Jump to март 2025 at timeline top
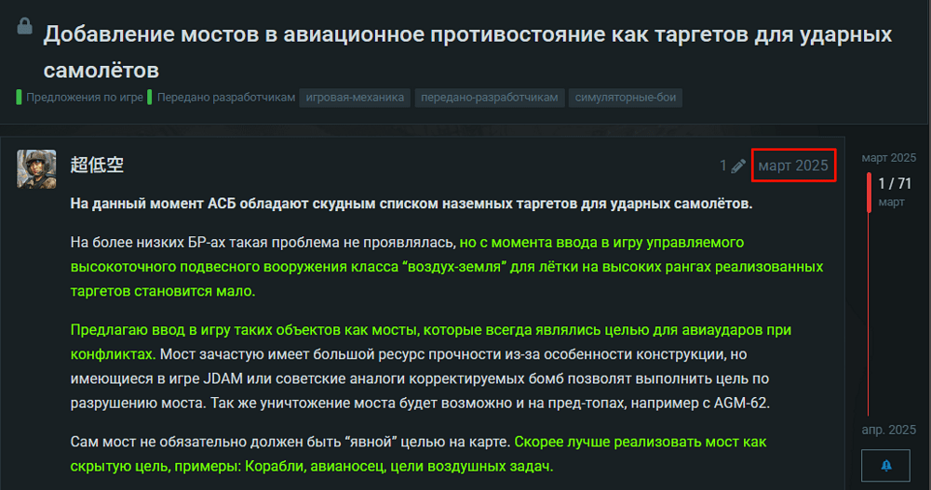The width and height of the screenshot is (931, 490). pyautogui.click(x=888, y=158)
